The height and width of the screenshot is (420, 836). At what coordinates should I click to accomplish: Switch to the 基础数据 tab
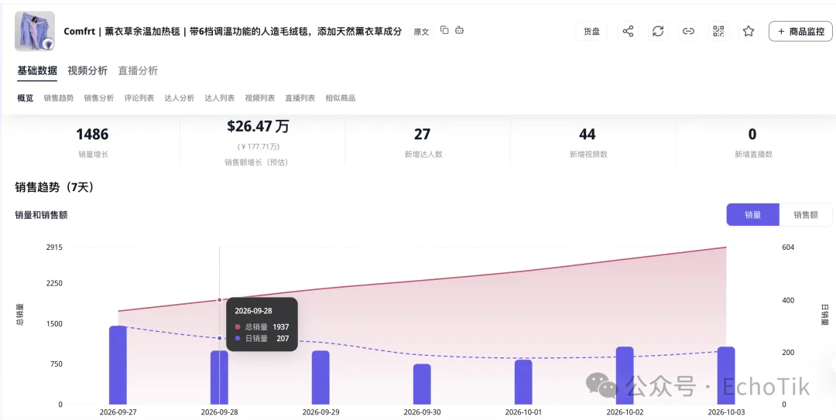coord(37,71)
